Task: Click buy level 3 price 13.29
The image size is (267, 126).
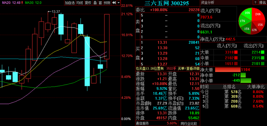Action: 162,53
